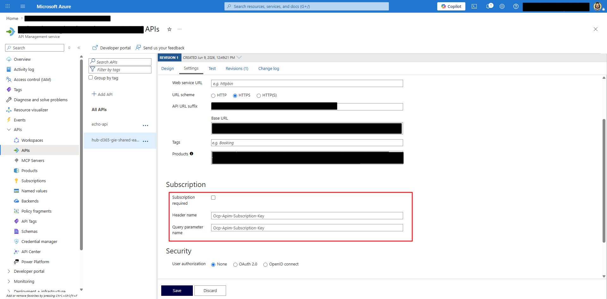Switch to the Revisions (1) tab

(237, 68)
